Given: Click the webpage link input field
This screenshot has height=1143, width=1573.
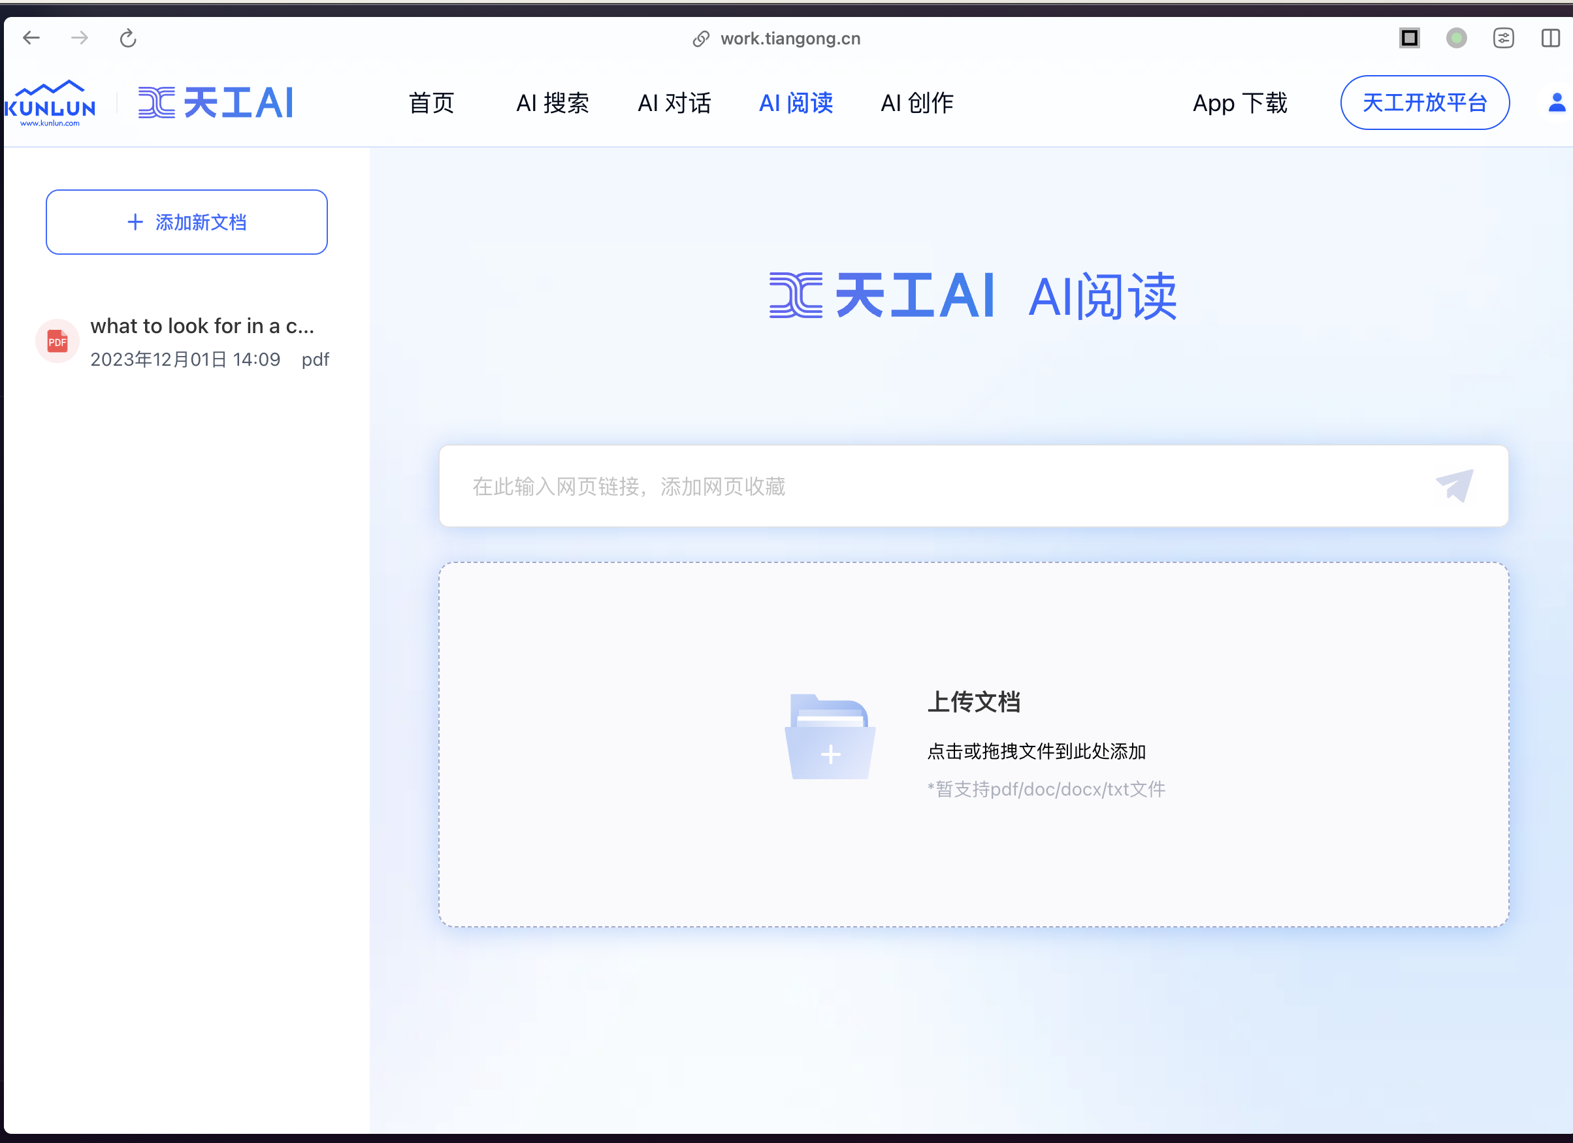Looking at the screenshot, I should 930,486.
